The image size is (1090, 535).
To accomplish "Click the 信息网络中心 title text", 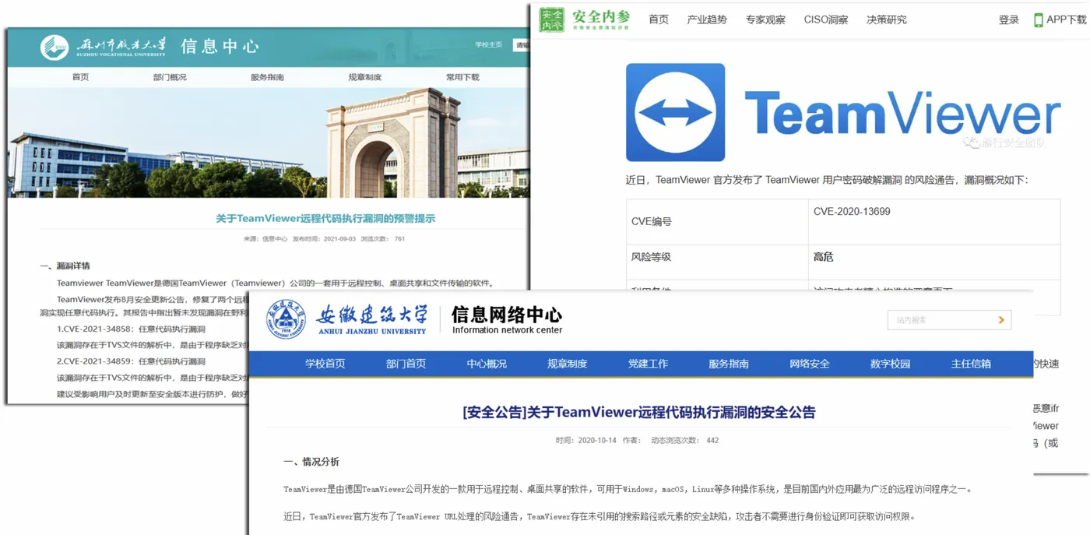I will 507,314.
